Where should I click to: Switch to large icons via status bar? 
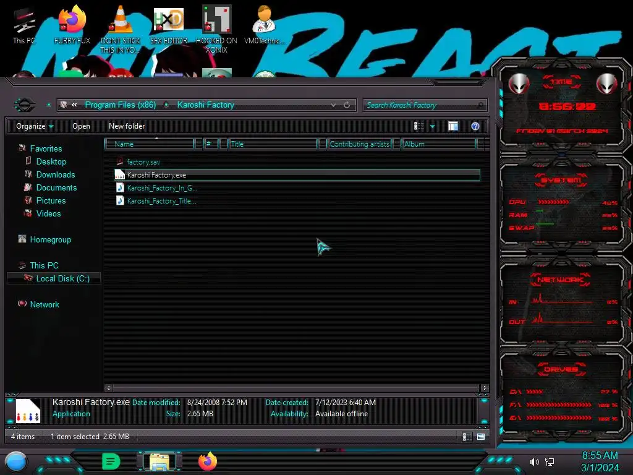point(480,437)
